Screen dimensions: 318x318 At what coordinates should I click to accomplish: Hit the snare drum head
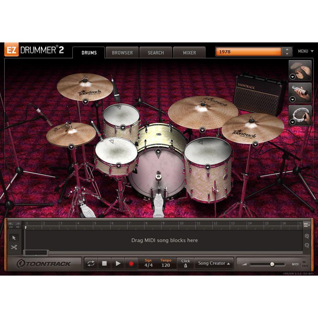[116, 151]
